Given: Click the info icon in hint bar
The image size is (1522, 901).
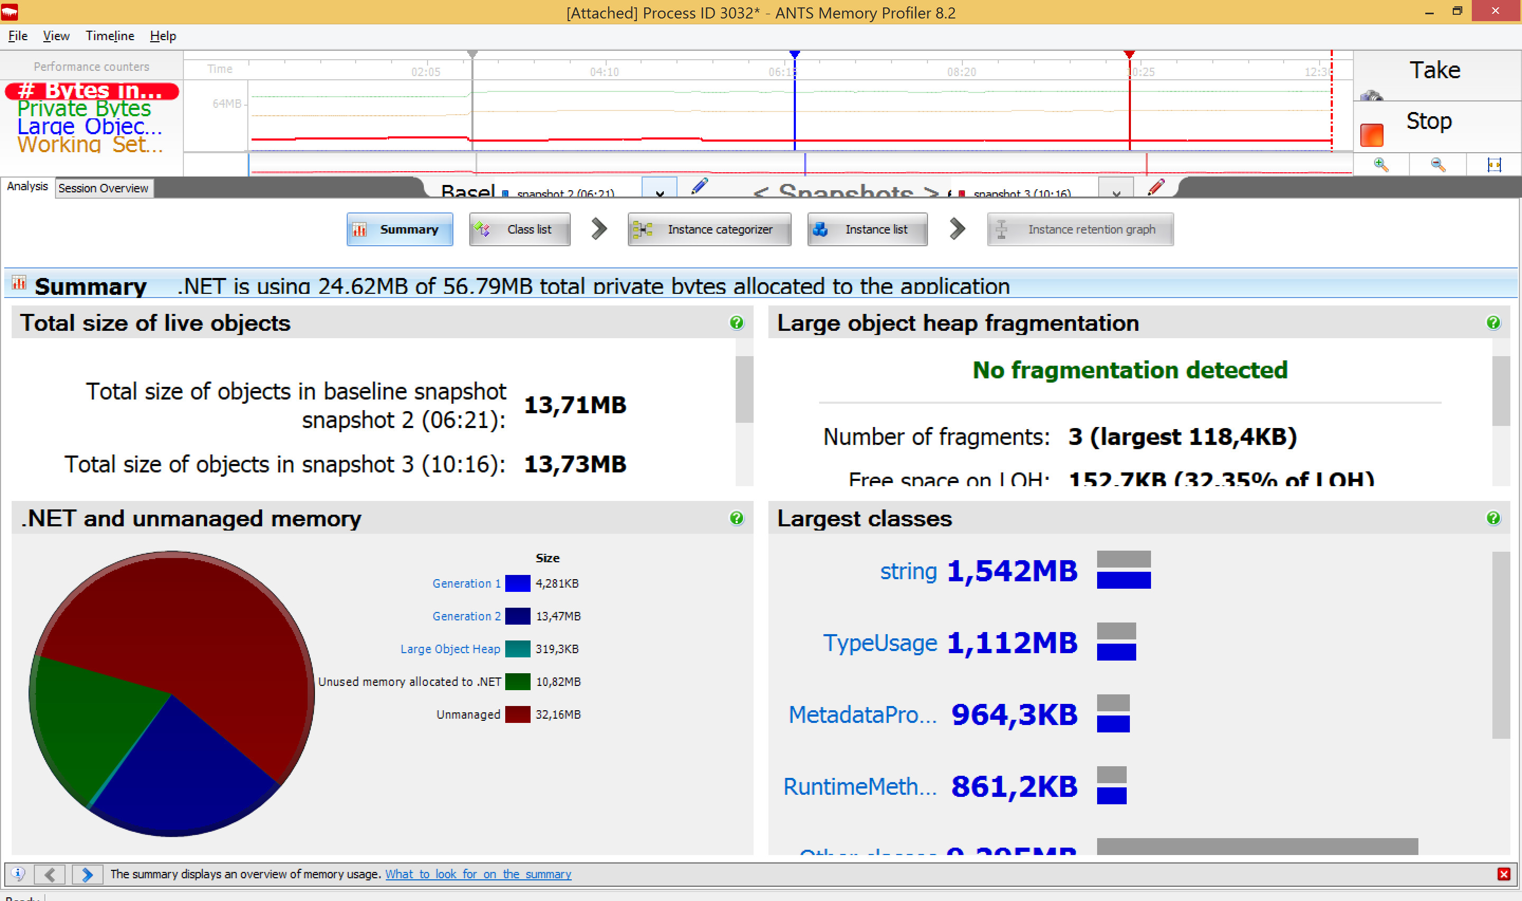Looking at the screenshot, I should 17,874.
